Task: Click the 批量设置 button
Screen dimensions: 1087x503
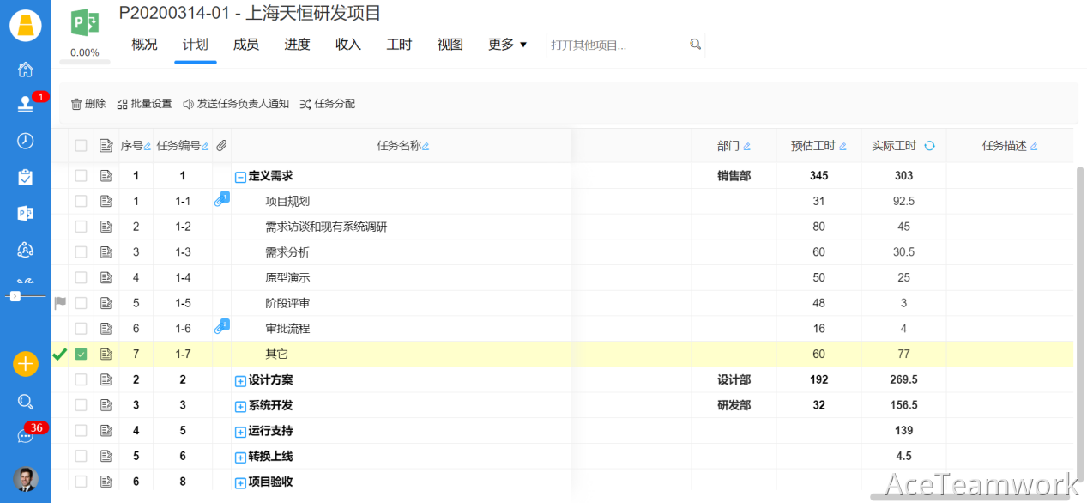Action: [x=144, y=104]
